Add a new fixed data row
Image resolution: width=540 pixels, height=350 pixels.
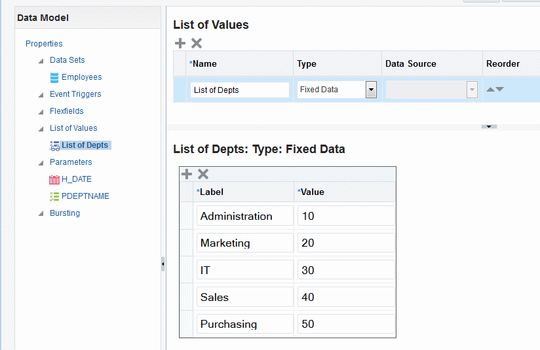click(x=187, y=174)
